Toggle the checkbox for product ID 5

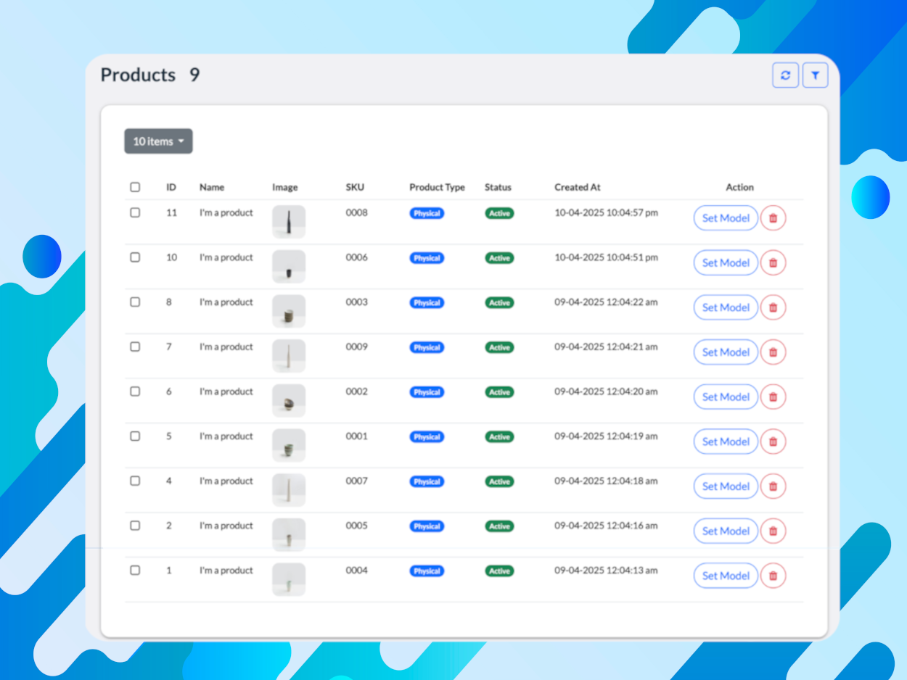pos(135,436)
